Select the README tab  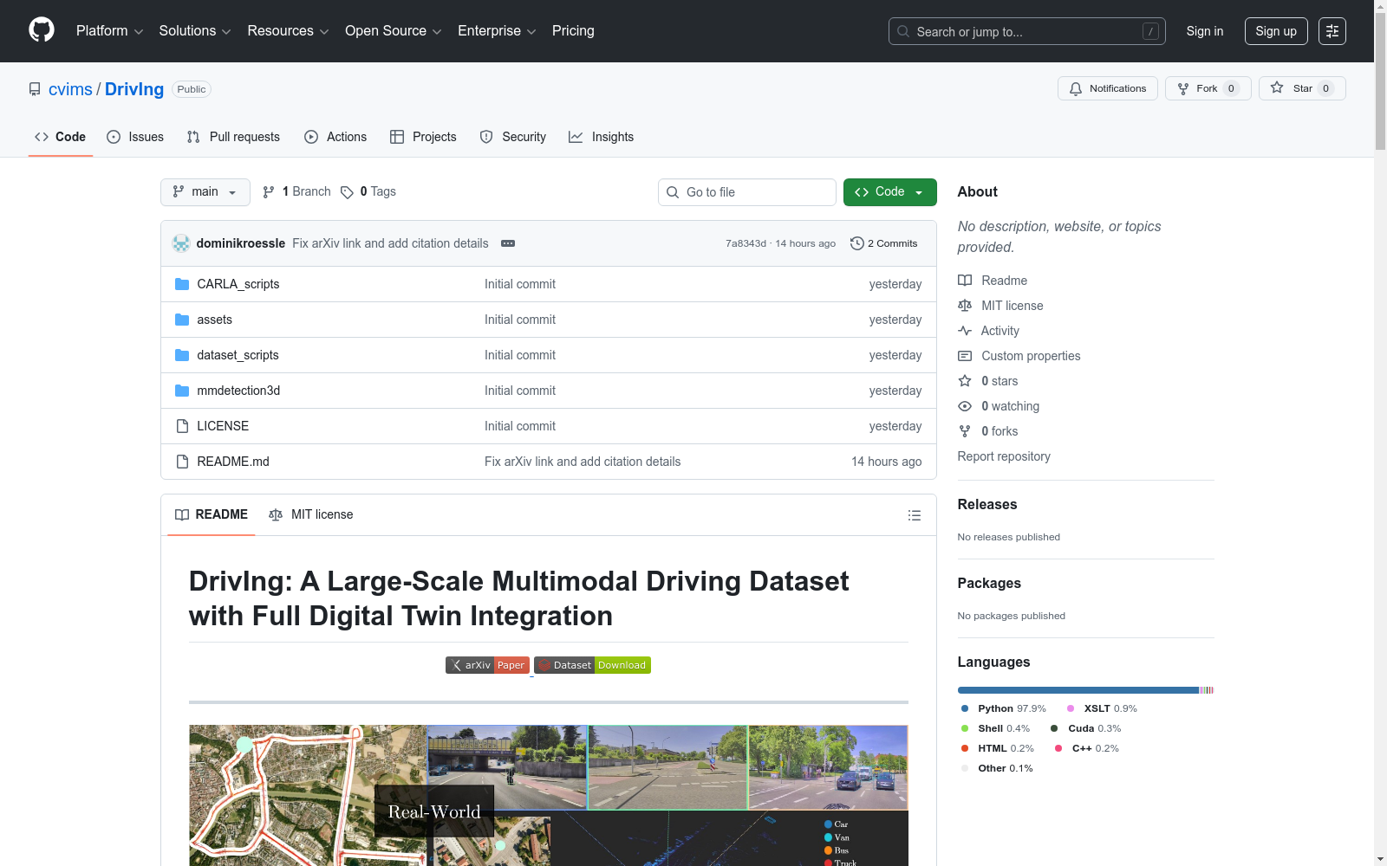click(x=212, y=514)
